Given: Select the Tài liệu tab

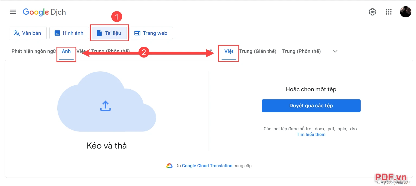Looking at the screenshot, I should [109, 33].
